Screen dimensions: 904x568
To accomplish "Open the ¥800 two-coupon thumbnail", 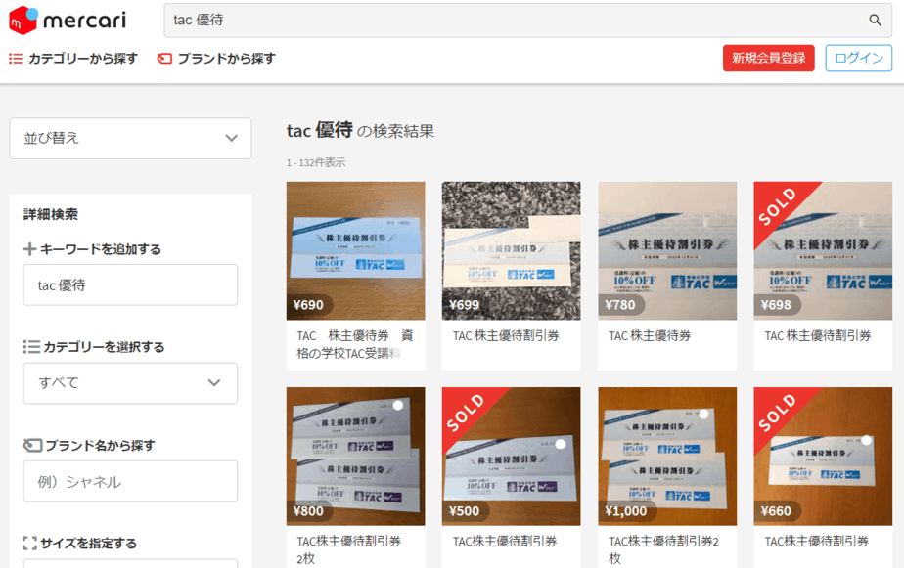I will (x=356, y=457).
